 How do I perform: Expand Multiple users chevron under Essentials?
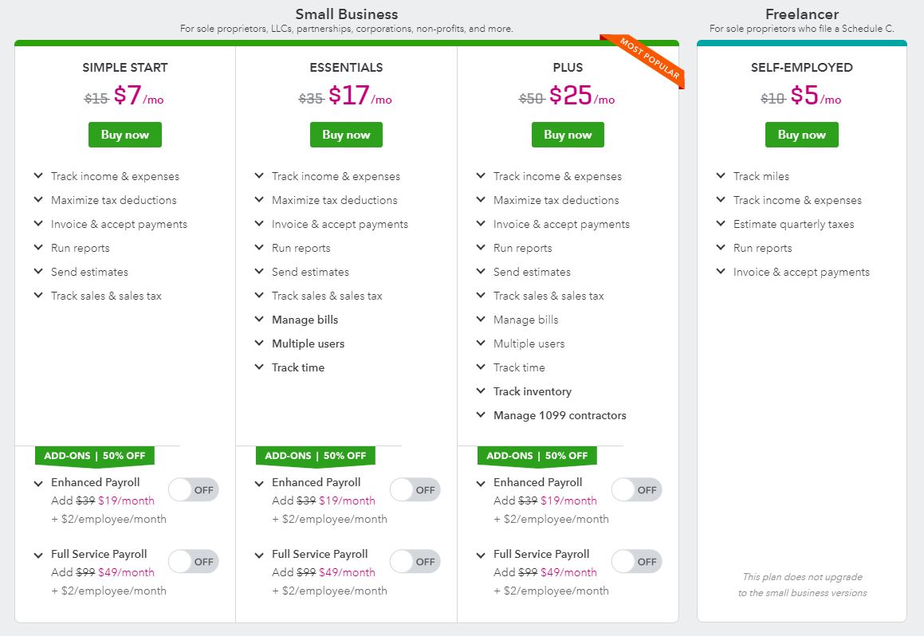259,344
